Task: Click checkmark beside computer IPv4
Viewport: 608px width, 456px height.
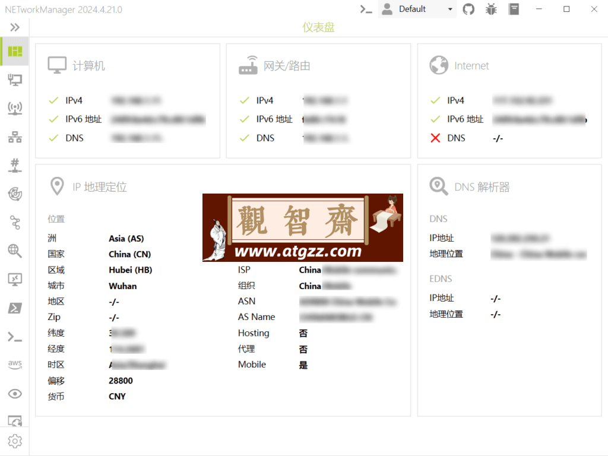Action: tap(53, 100)
